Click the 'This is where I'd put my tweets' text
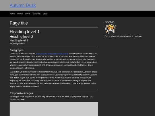 tap(123, 36)
